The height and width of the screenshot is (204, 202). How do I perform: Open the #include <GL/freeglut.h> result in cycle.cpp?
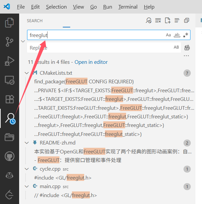point(63,178)
